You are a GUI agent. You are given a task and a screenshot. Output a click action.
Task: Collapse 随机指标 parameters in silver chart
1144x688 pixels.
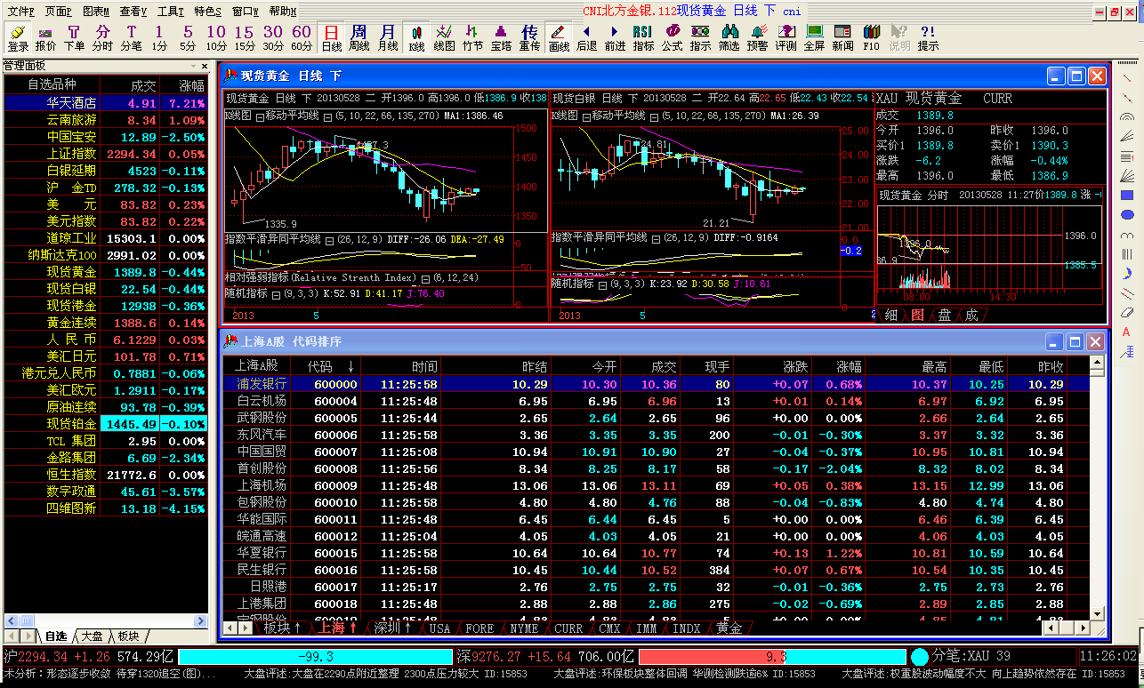(x=602, y=284)
